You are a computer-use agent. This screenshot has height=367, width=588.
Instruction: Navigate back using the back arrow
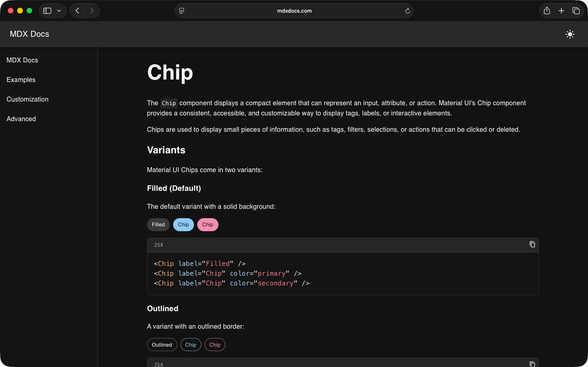(x=77, y=11)
